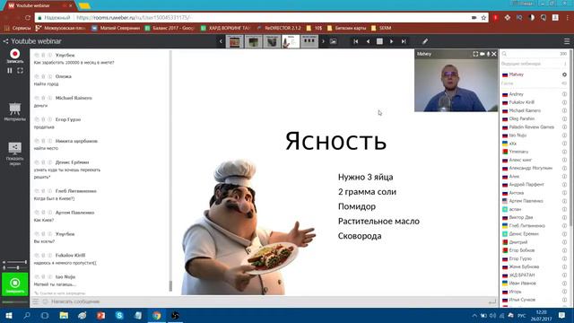Viewport: 574px width, 323px height.
Task: Open the Сервисы bookmarks item
Action: [18, 28]
